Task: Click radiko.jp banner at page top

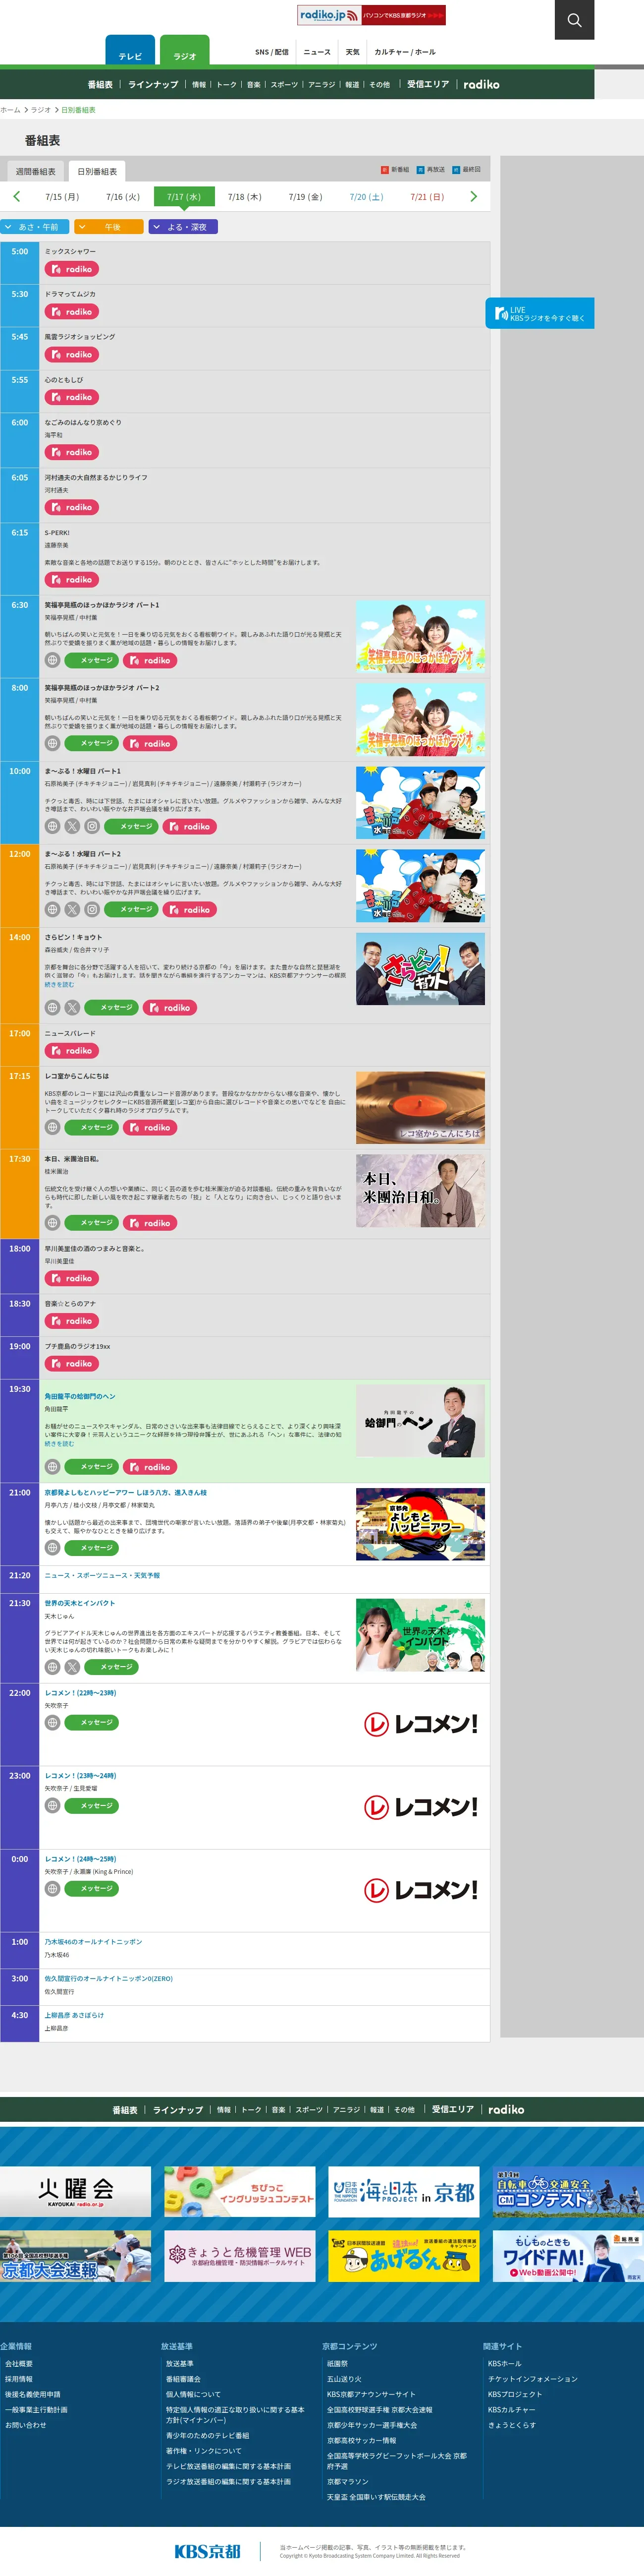Action: (372, 15)
